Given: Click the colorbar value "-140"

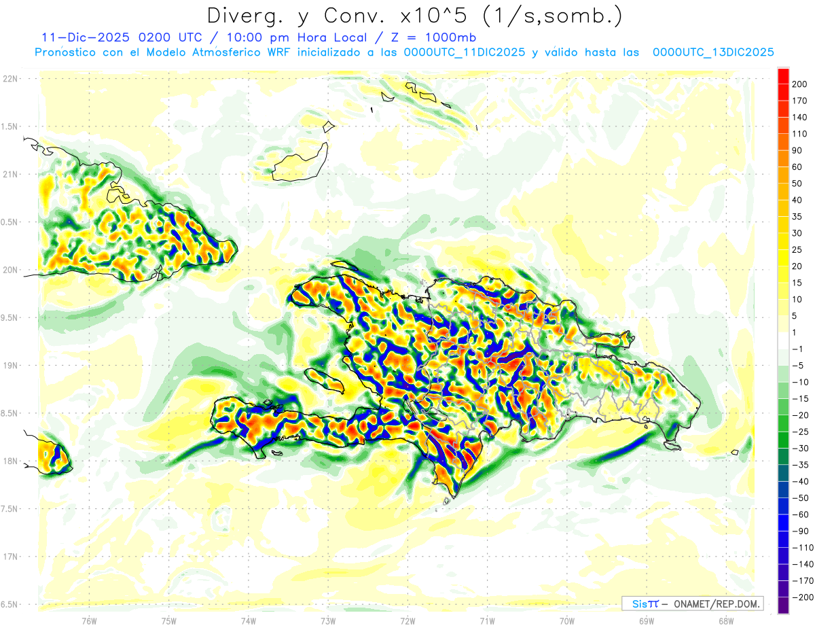Looking at the screenshot, I should click(801, 565).
